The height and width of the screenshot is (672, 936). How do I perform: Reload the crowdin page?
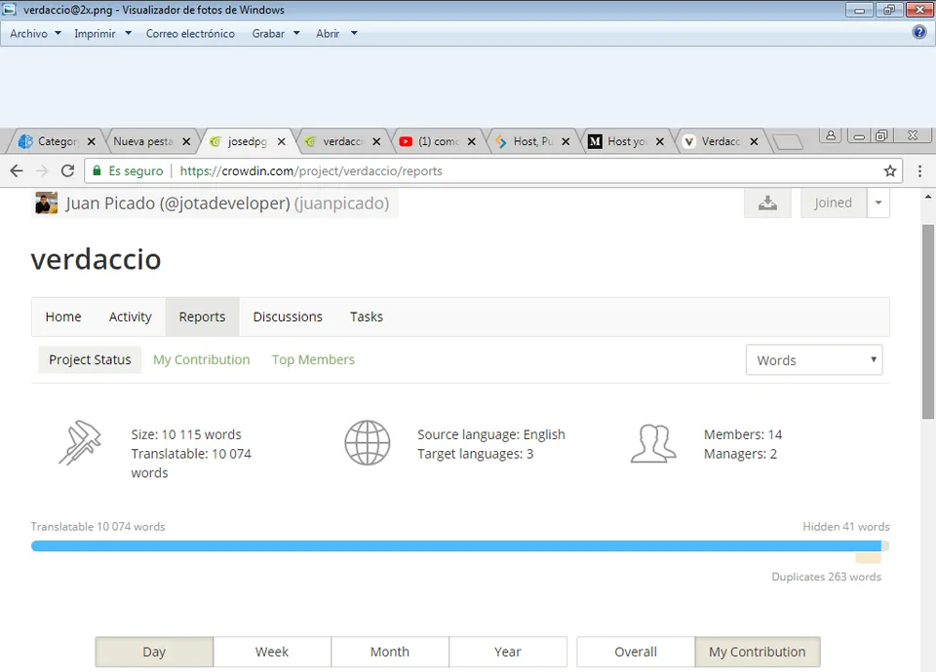[67, 171]
